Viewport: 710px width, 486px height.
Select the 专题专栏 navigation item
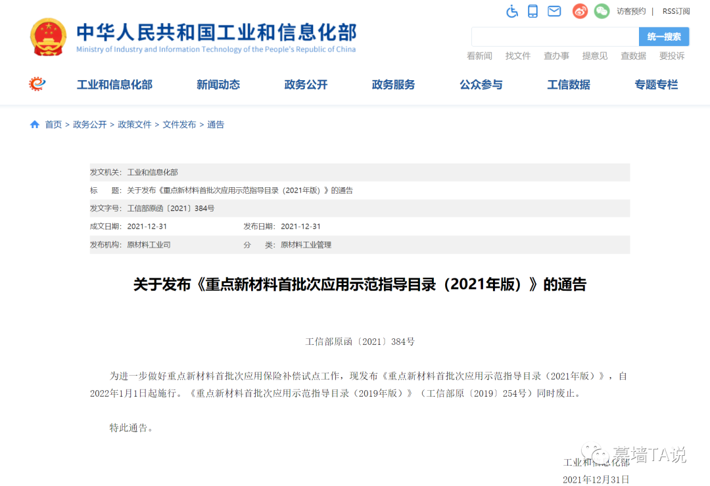[655, 84]
